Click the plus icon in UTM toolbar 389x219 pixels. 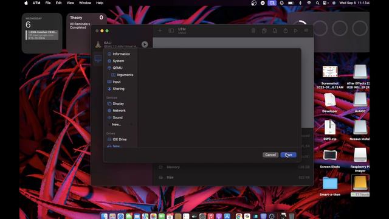tap(160, 30)
